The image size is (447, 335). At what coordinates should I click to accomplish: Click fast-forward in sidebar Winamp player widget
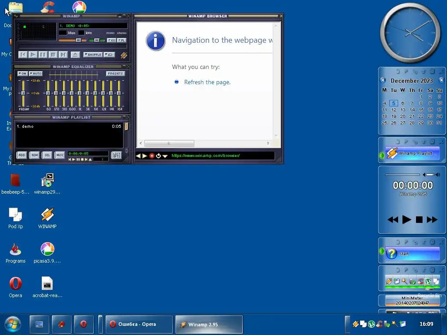point(432,220)
